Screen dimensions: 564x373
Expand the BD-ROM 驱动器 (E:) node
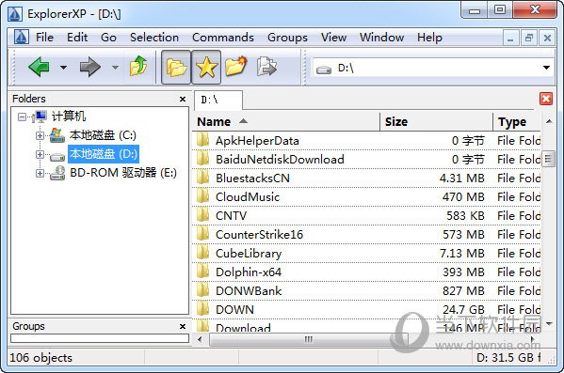click(40, 174)
